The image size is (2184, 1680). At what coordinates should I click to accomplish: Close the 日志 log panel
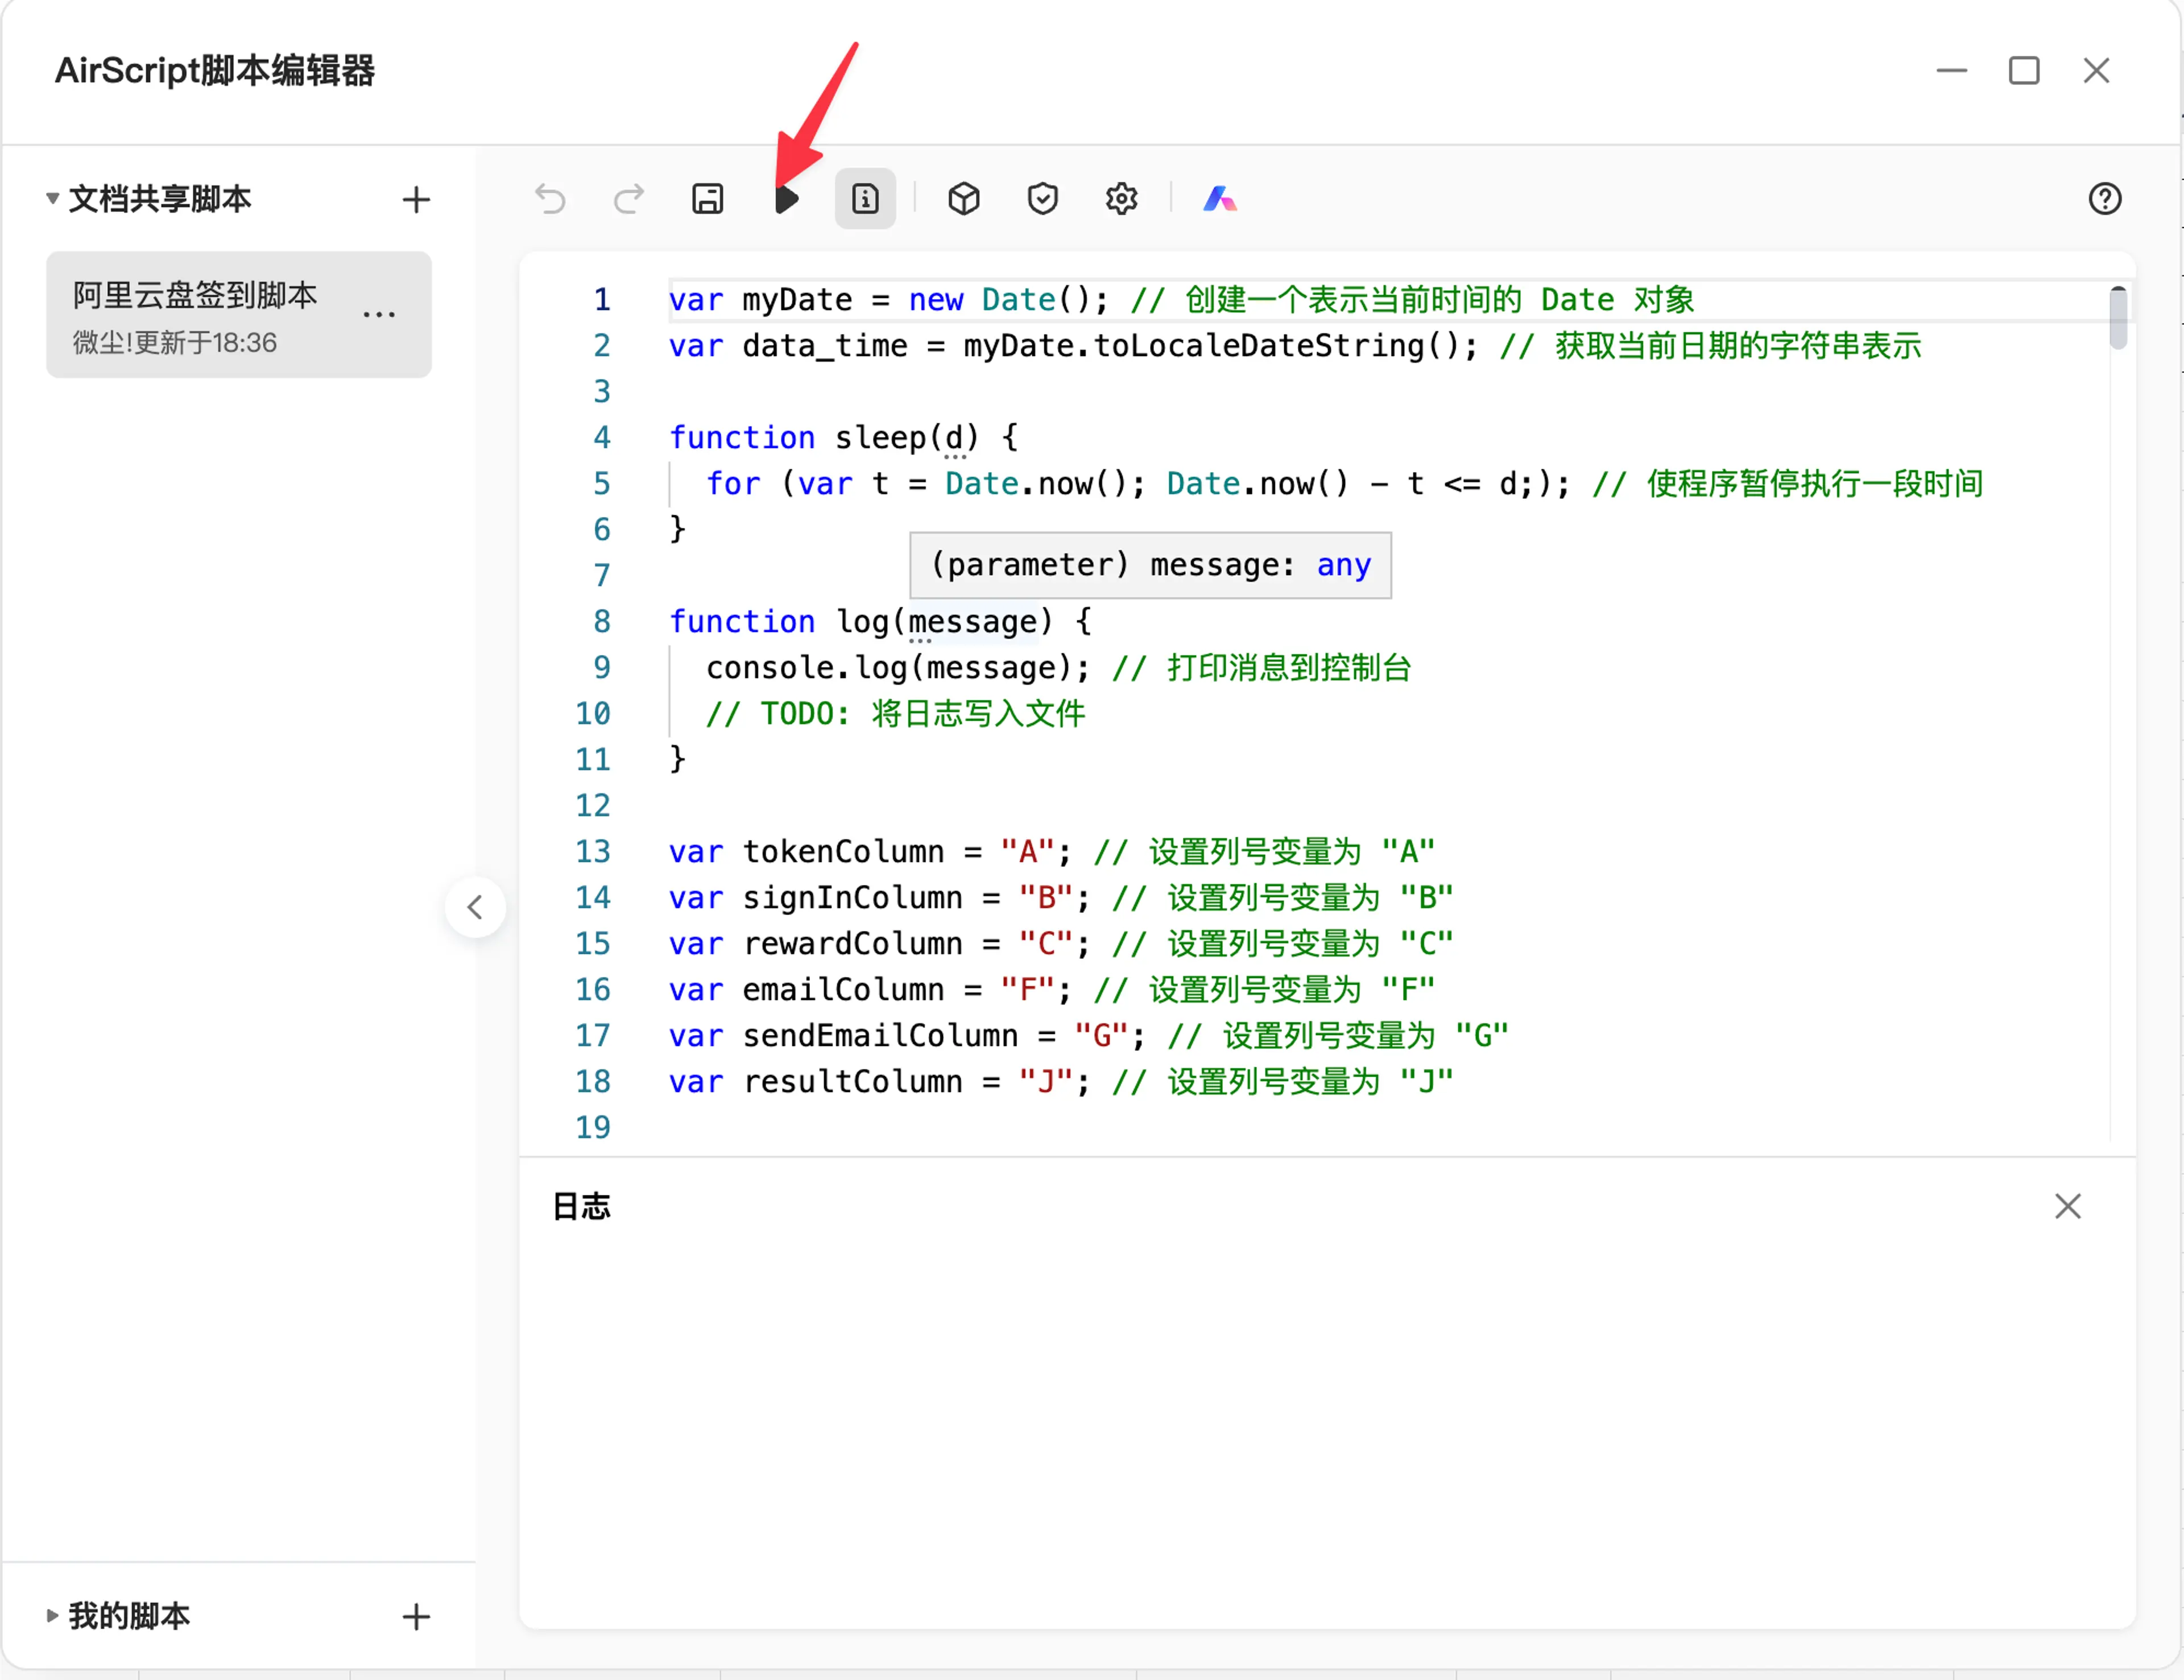pyautogui.click(x=2068, y=1206)
